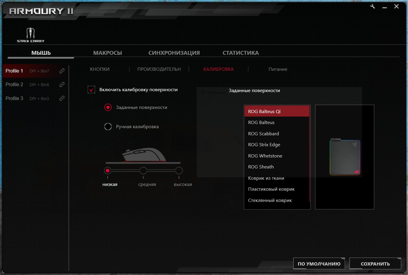Choose 'Пластиковый коврик' surface
Screen dimensions: 408x275
[x=277, y=189]
